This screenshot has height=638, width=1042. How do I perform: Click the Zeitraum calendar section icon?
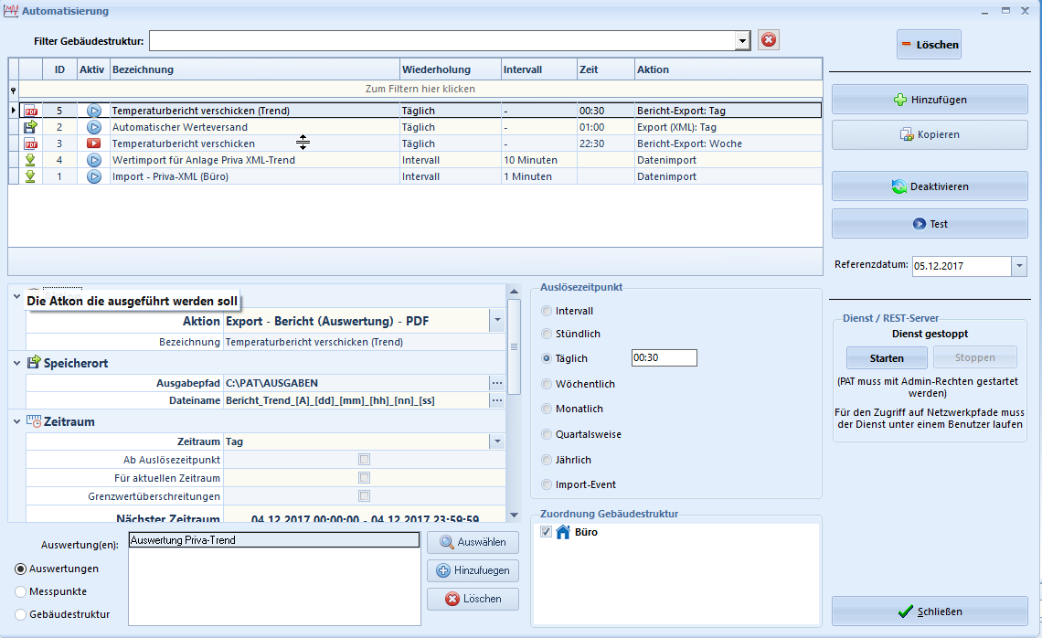point(34,420)
